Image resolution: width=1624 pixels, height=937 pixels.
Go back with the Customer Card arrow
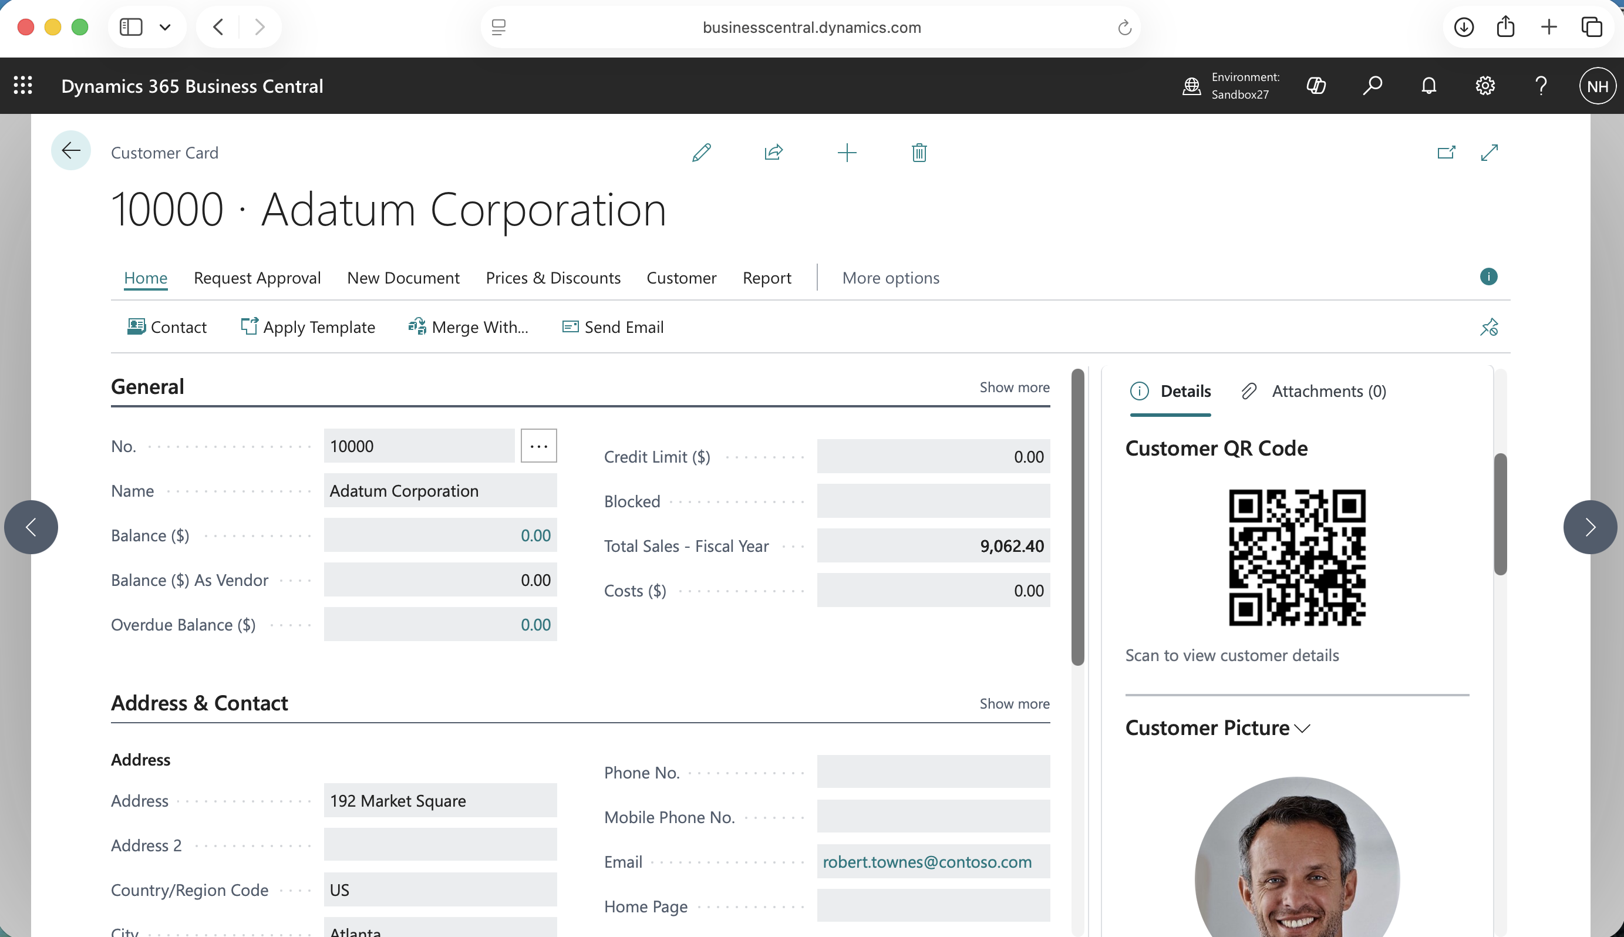coord(70,150)
